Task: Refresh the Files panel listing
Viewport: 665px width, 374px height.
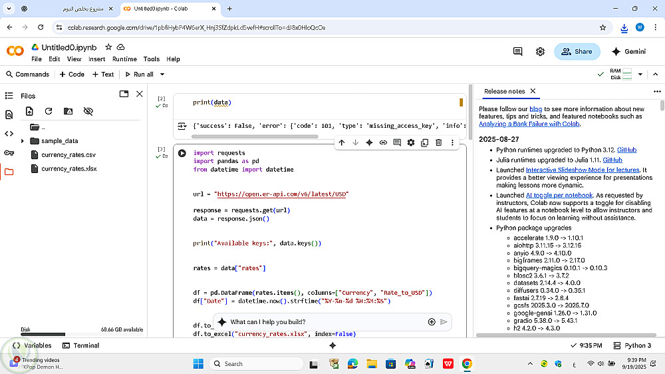Action: [49, 111]
